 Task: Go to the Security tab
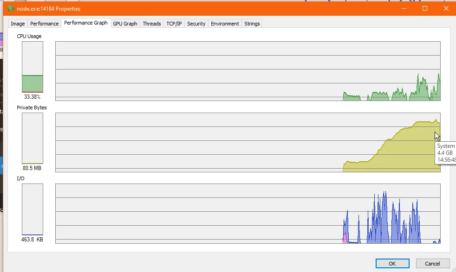(x=196, y=24)
